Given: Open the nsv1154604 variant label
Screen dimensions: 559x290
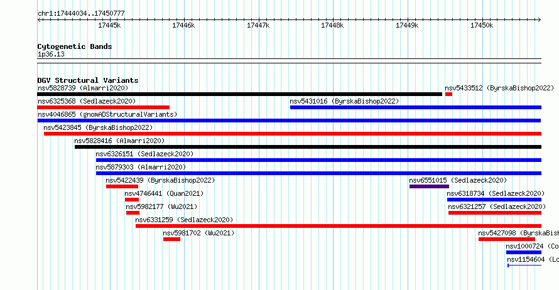Looking at the screenshot, I should (x=533, y=259).
